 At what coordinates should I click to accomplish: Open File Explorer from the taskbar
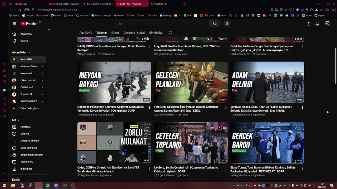click(x=13, y=186)
